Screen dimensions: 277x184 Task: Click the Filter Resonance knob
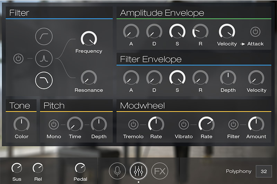89,78
